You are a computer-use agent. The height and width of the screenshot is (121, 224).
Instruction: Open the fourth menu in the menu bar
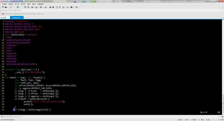pos(23,4)
